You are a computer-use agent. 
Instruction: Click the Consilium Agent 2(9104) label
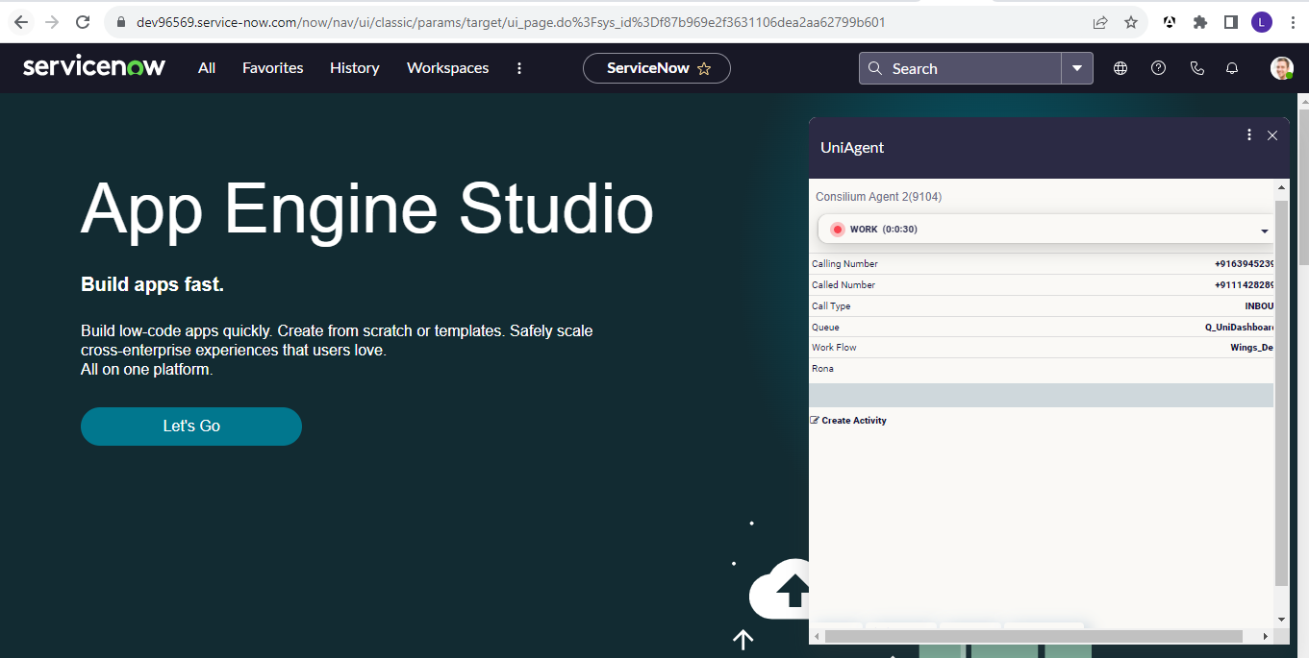(x=878, y=197)
